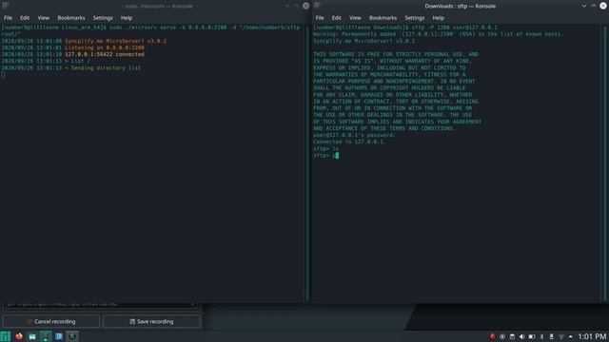The image size is (609, 342).
Task: Click 'Sending directory list' log line
Action: (x=106, y=67)
